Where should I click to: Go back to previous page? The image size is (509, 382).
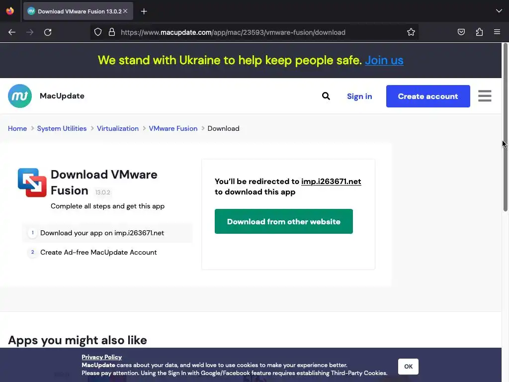pos(12,32)
